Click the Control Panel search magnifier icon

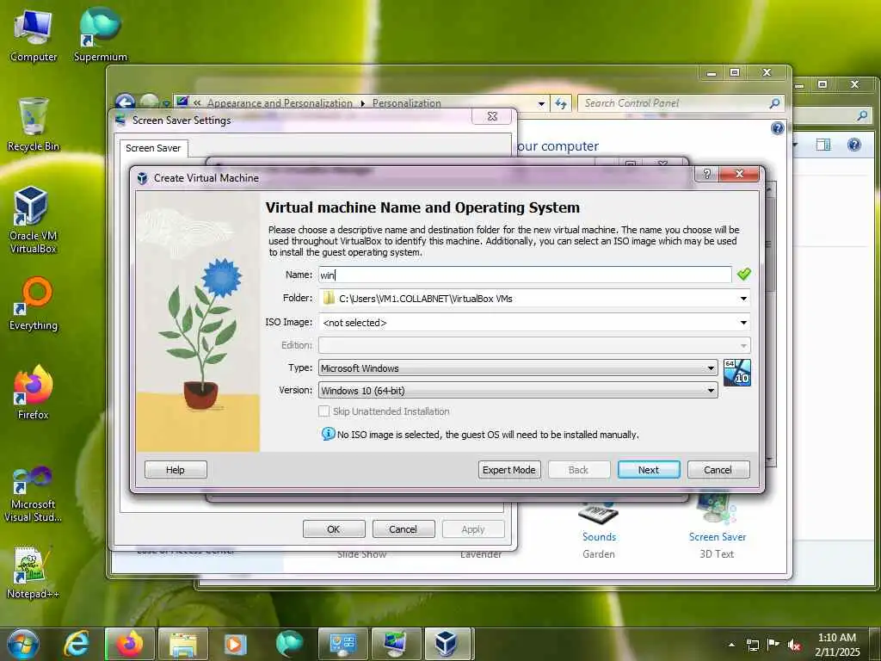[775, 103]
